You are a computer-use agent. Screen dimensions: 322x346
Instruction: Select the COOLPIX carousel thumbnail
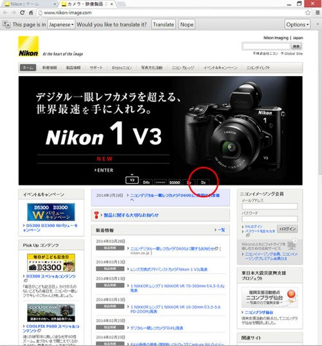click(160, 182)
